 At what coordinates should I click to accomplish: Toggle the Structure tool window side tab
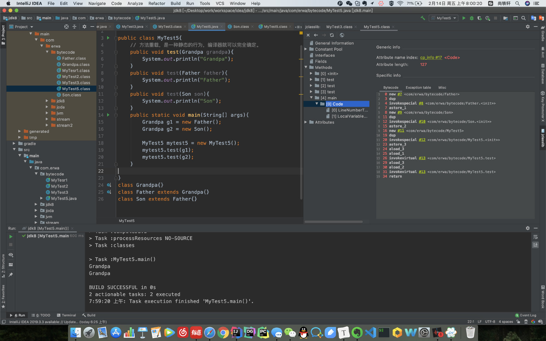click(x=3, y=266)
